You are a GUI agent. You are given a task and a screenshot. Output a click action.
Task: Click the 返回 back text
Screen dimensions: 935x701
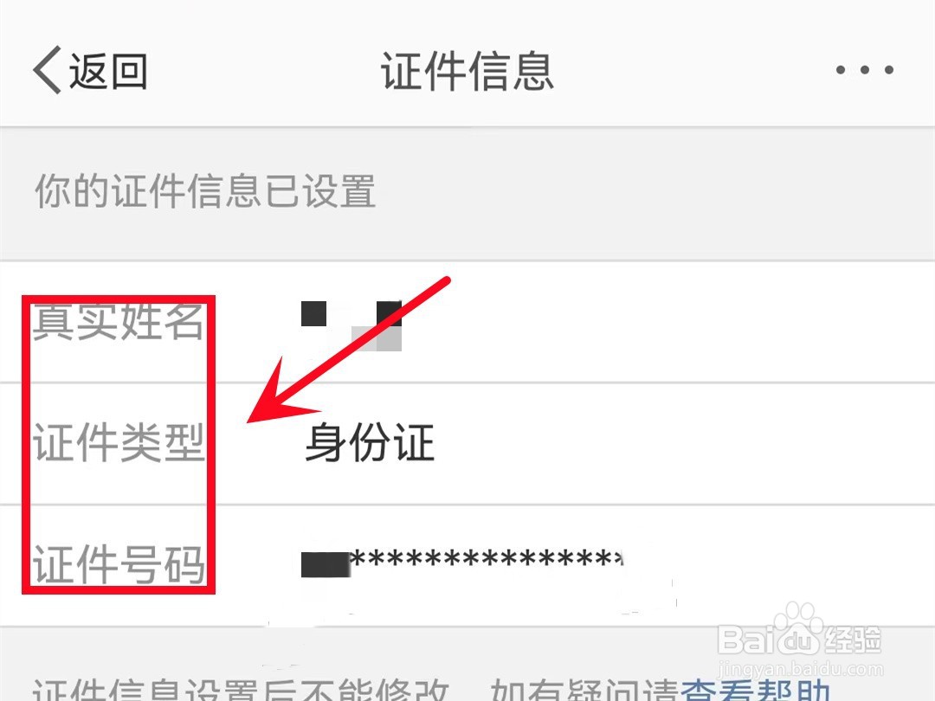tap(108, 71)
